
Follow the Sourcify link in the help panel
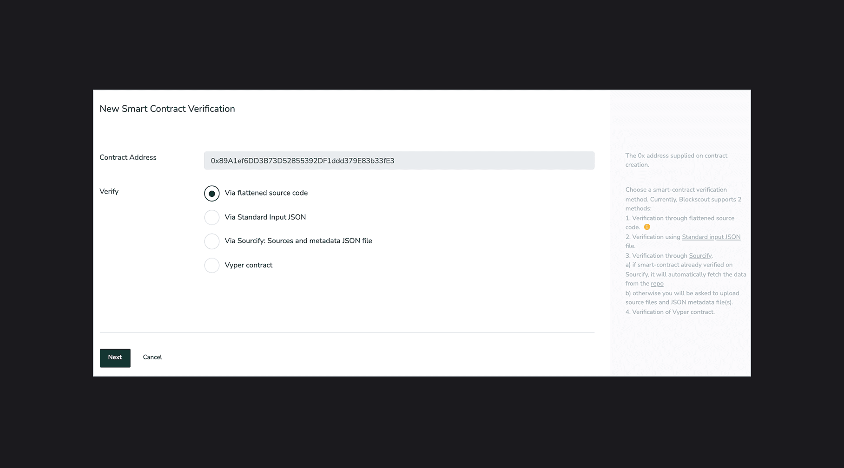700,256
